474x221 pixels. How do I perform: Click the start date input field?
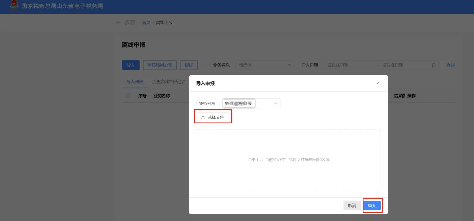coord(351,65)
